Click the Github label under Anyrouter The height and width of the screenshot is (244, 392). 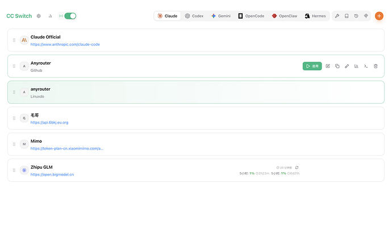(x=36, y=71)
